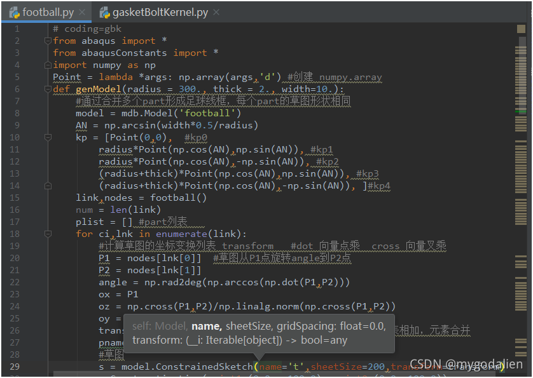The width and height of the screenshot is (533, 378).
Task: Click the parameter info tooltip popup
Action: (x=259, y=333)
